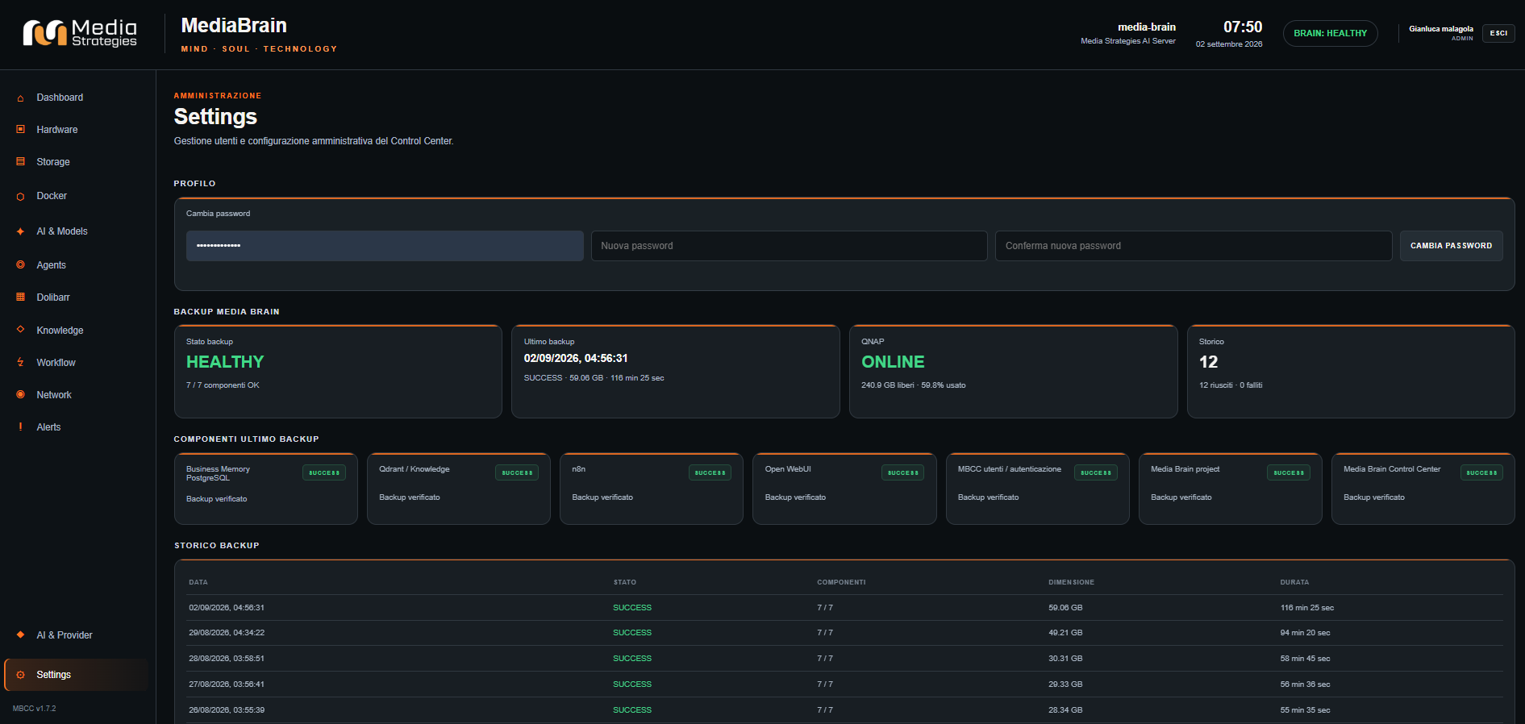
Task: Click the current password field
Action: (x=385, y=246)
